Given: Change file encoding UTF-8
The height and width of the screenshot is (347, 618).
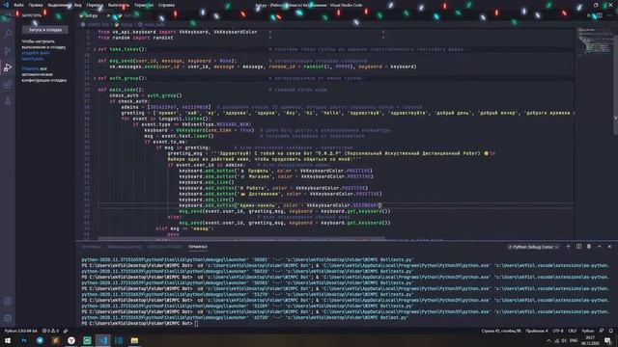Looking at the screenshot, I should coord(558,331).
